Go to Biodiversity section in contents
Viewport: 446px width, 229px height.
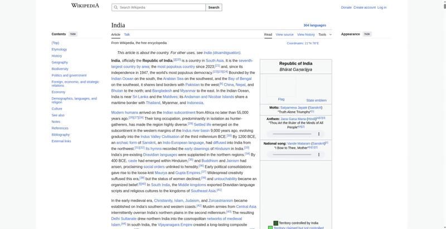(x=60, y=69)
